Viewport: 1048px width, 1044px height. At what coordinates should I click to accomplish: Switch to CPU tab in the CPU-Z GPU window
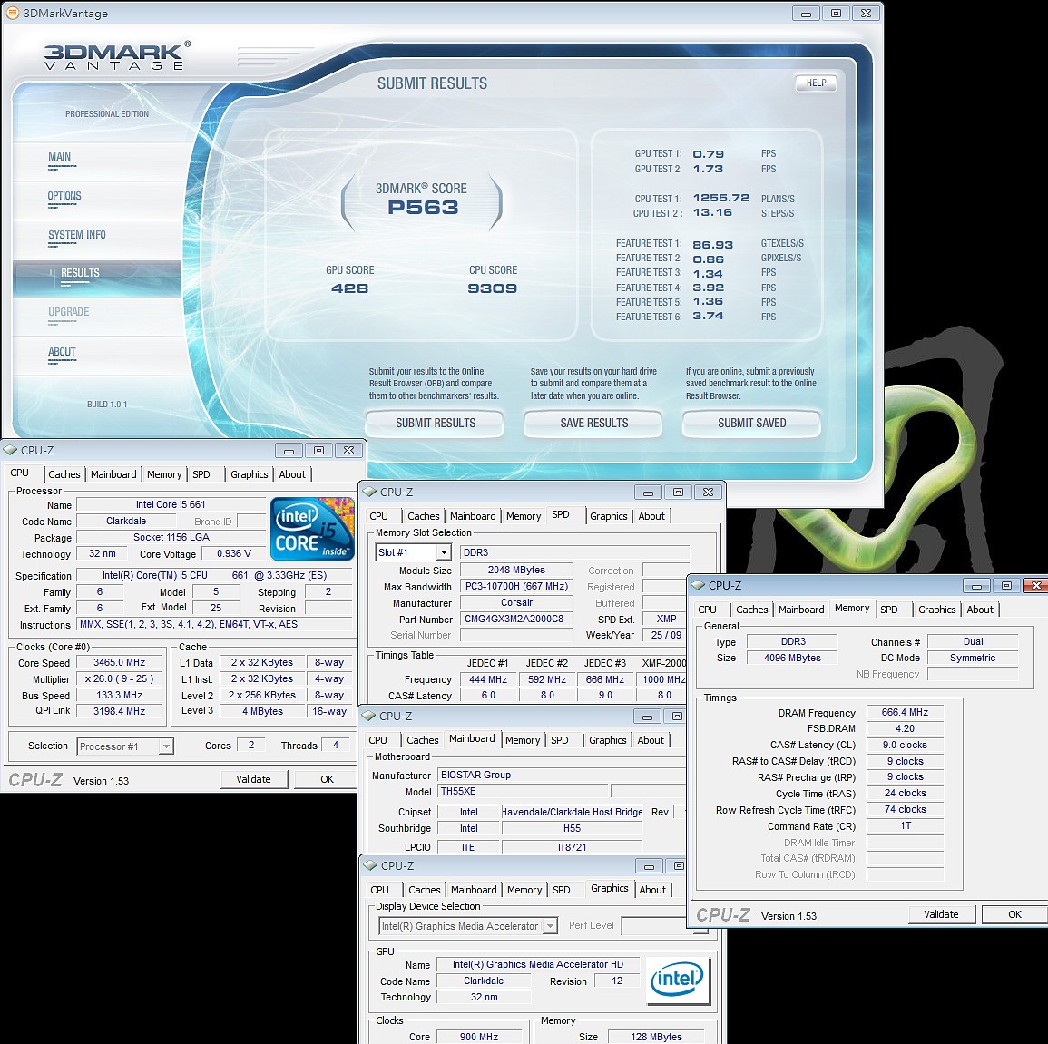point(379,890)
